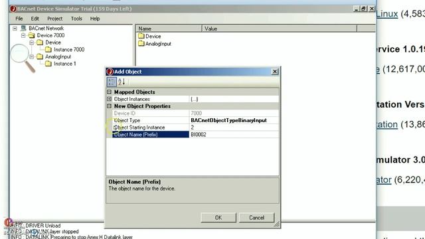This screenshot has height=239, width=425.
Task: Edit the Object Starting Instance value field
Action: (x=234, y=127)
